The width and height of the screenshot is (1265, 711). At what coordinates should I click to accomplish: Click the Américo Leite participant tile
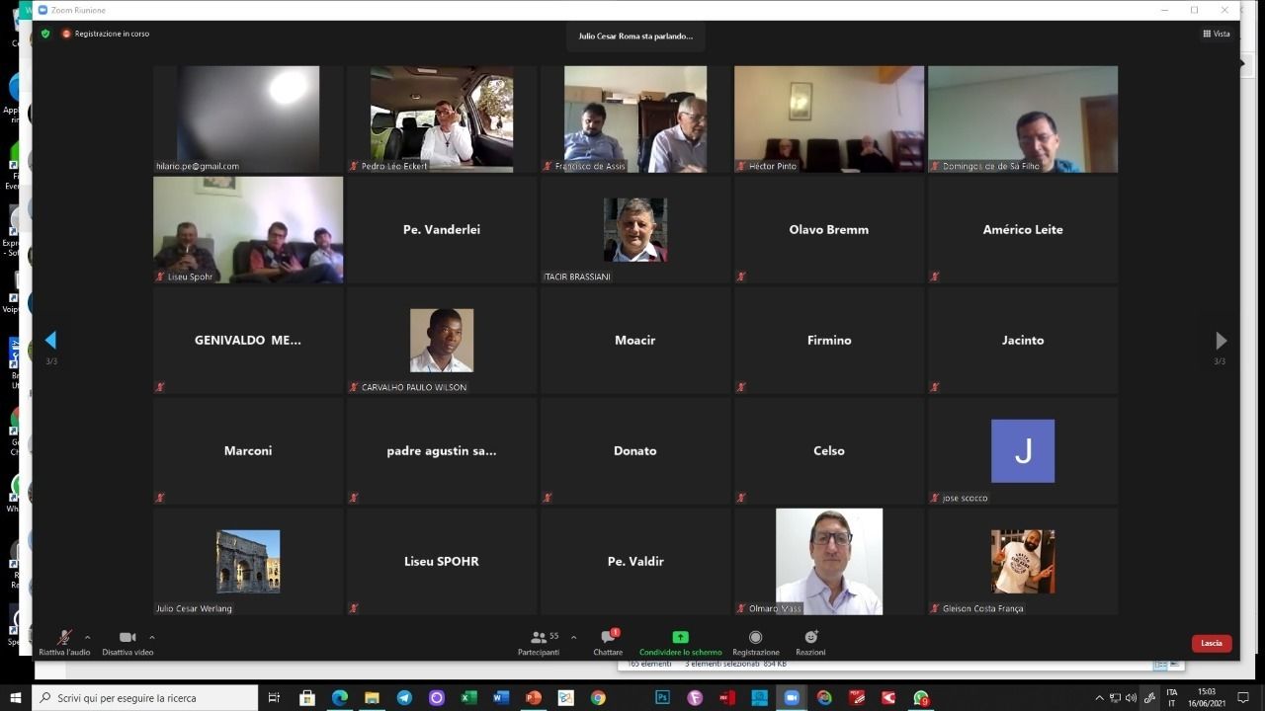tap(1023, 230)
